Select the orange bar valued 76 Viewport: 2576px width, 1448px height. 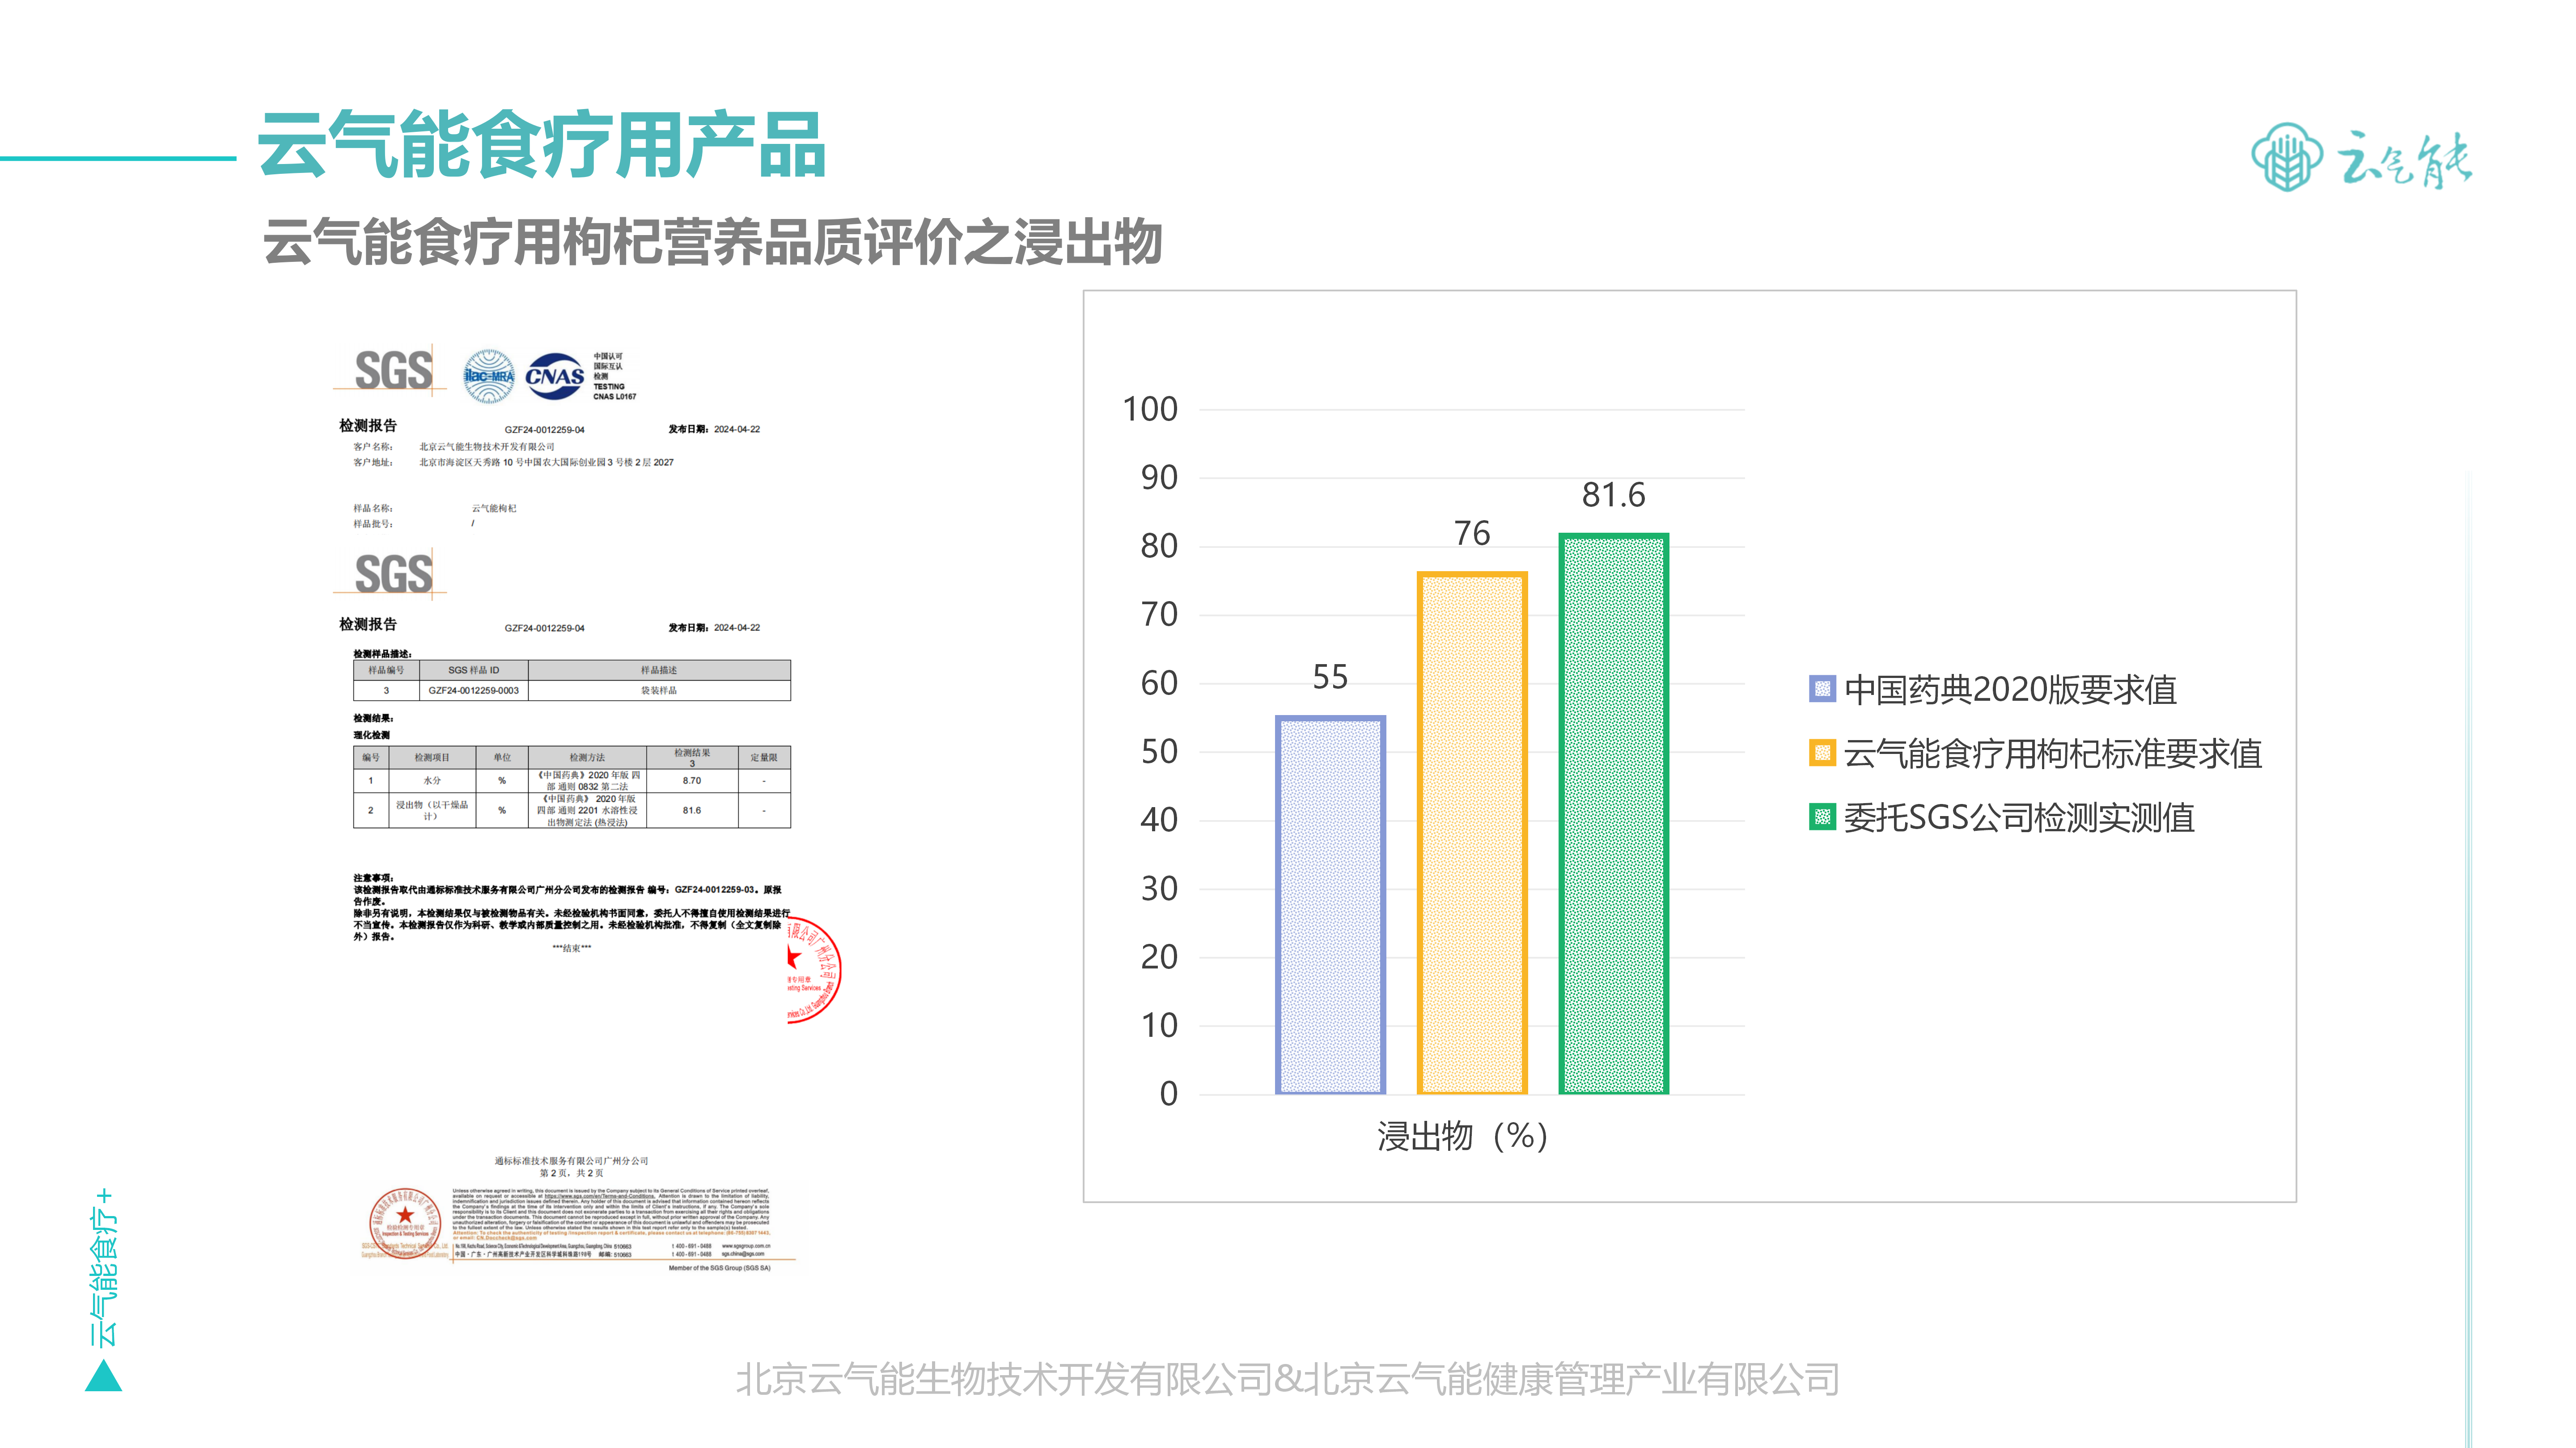(x=1472, y=833)
